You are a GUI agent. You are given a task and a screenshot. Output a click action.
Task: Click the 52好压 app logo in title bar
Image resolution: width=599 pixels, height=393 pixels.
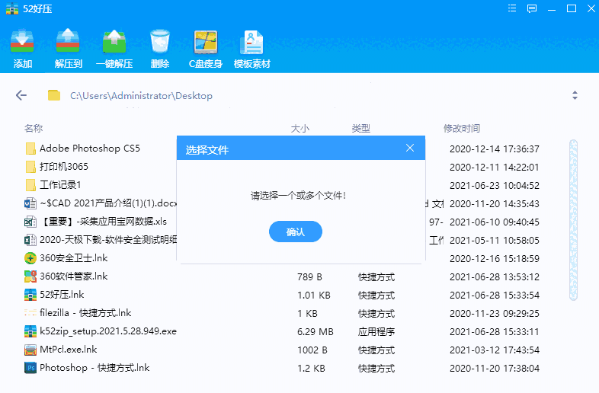click(12, 8)
